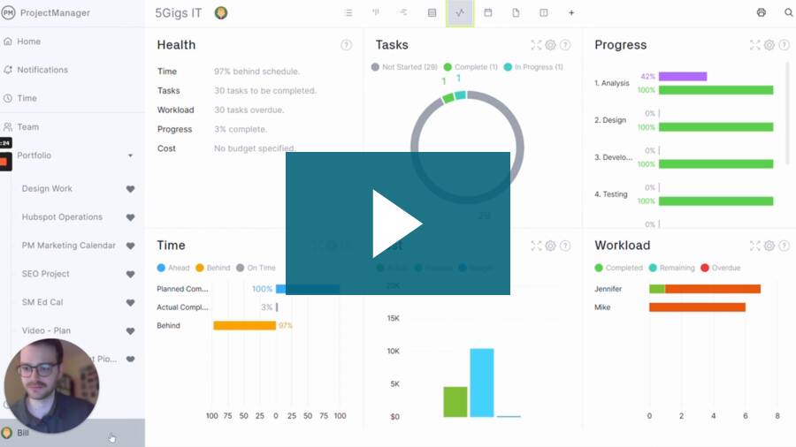796x447 pixels.
Task: Toggle On Time legend in Time widget
Action: click(256, 268)
